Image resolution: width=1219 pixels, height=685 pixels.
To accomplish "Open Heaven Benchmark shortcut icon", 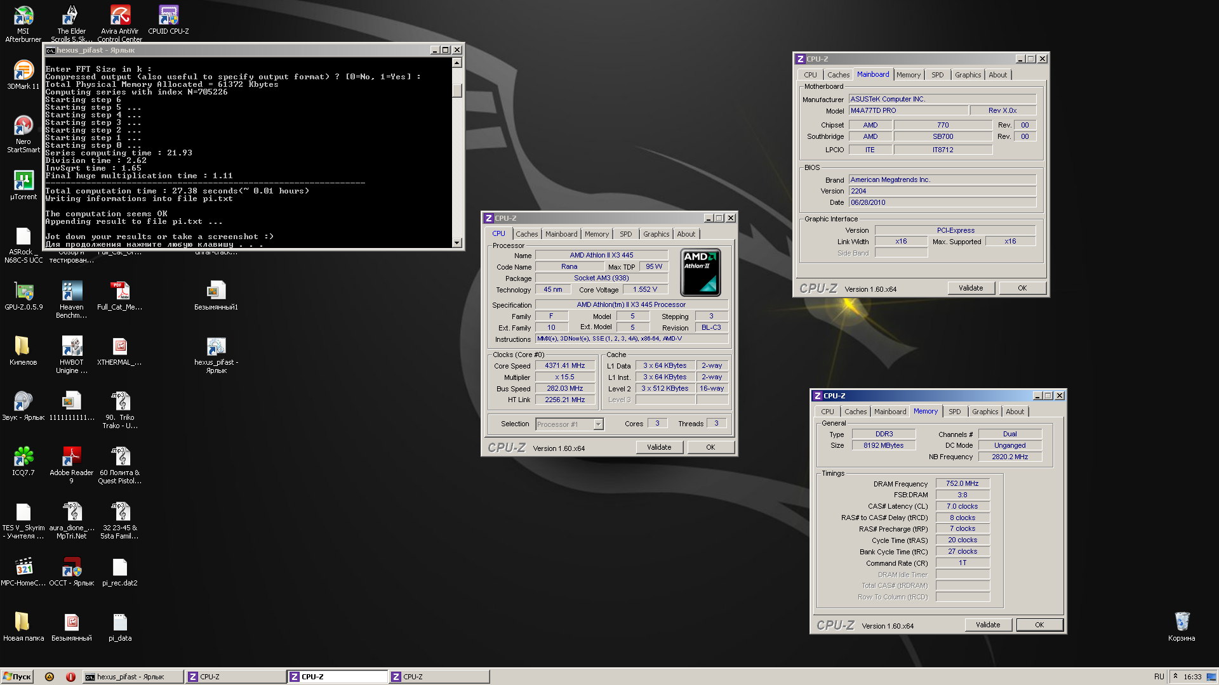I will tap(72, 299).
